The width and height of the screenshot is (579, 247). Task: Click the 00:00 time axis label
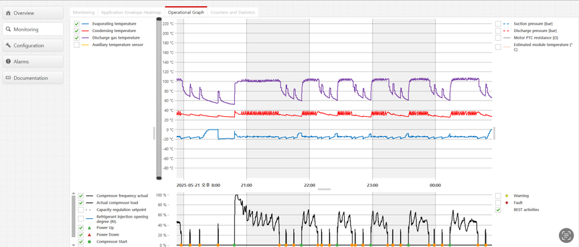pos(435,185)
